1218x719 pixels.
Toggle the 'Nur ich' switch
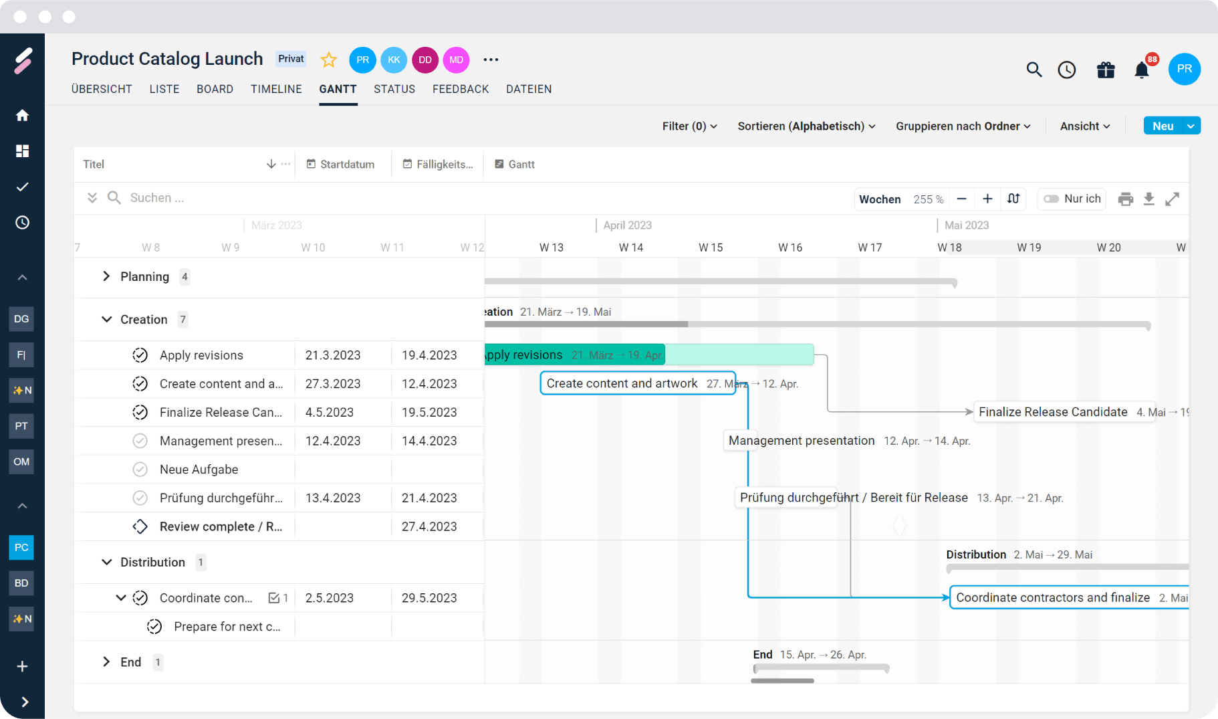tap(1052, 199)
